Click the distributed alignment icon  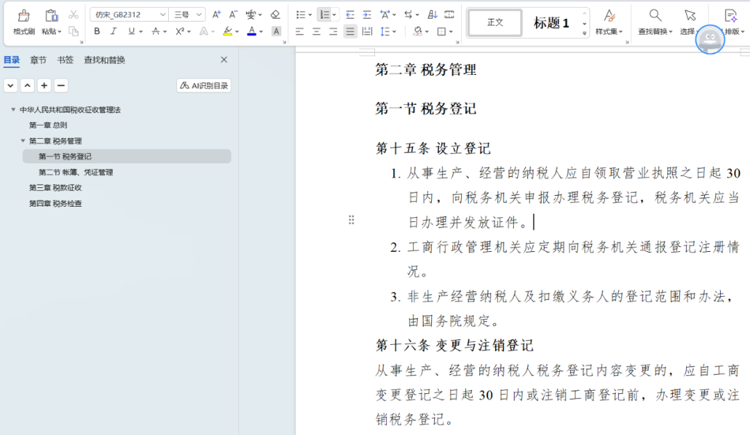tap(367, 31)
